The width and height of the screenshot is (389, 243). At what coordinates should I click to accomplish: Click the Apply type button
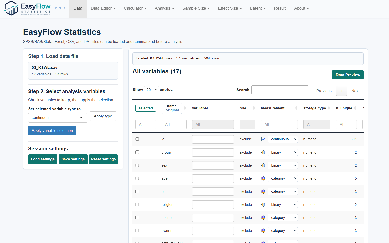(x=103, y=116)
